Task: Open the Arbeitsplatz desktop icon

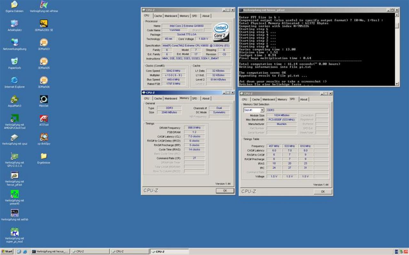Action: click(x=14, y=24)
